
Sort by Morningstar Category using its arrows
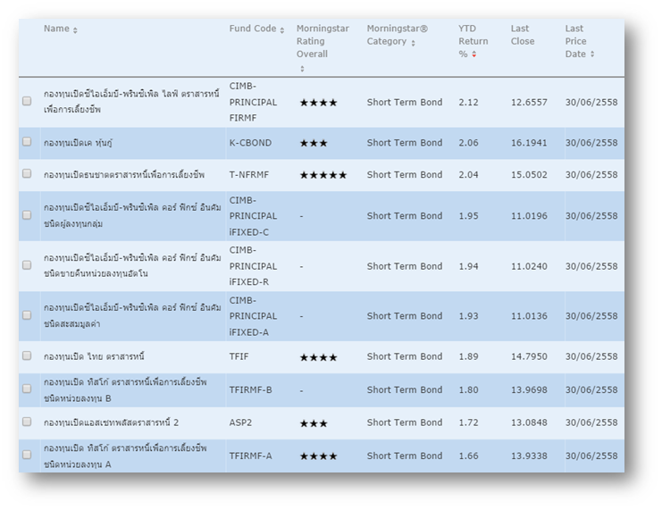pyautogui.click(x=413, y=43)
